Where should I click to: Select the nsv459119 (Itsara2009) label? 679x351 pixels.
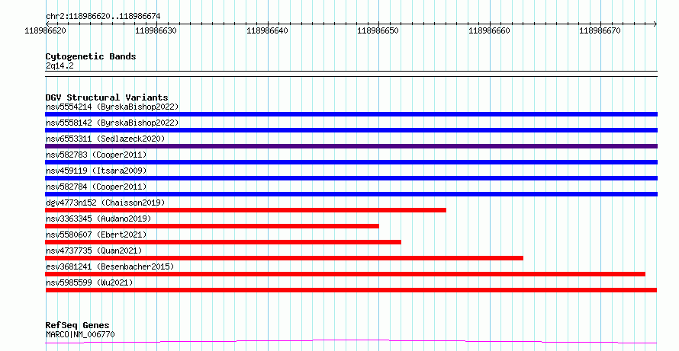coord(96,171)
